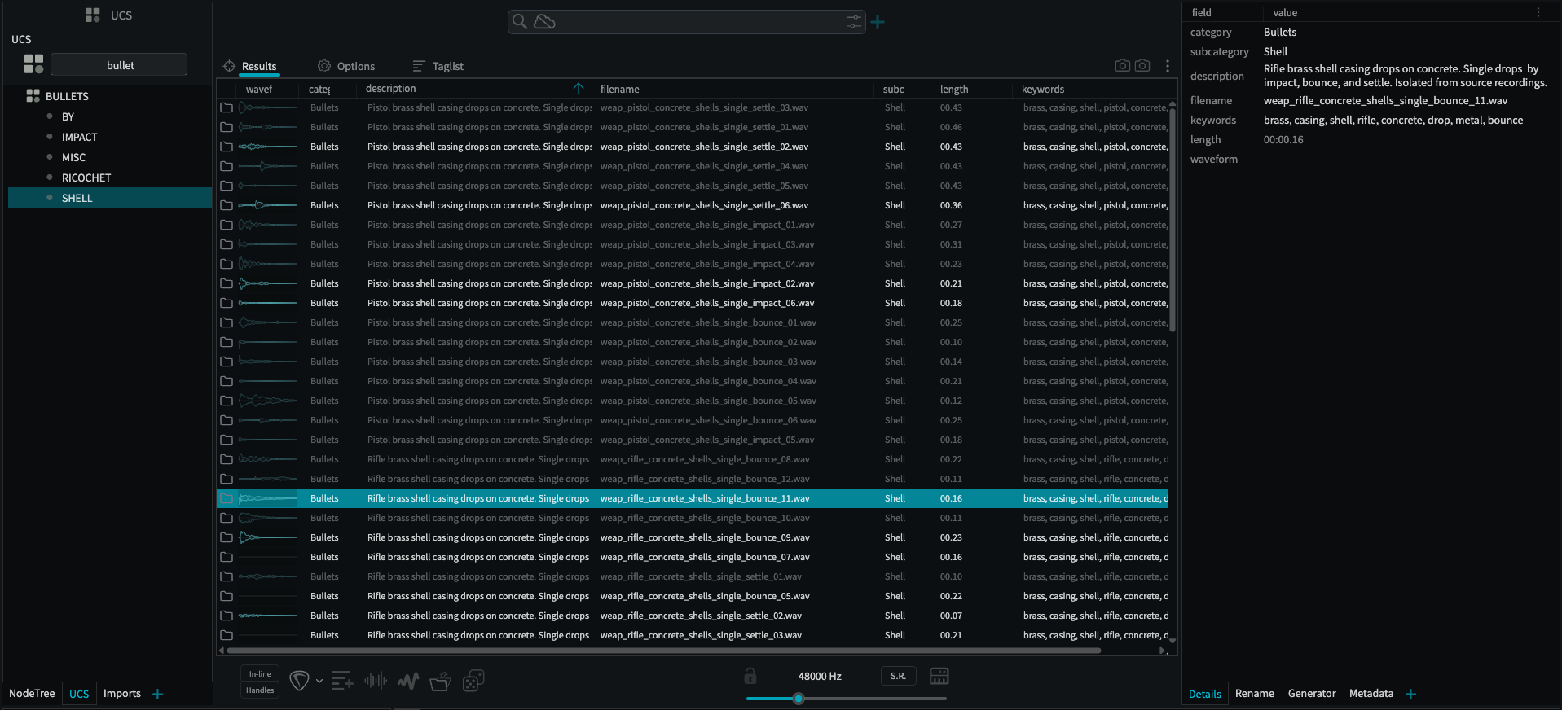Click the dice randomize icon
This screenshot has width=1562, height=710.
473,681
